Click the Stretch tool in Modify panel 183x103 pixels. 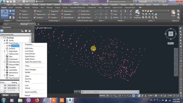pos(114,17)
